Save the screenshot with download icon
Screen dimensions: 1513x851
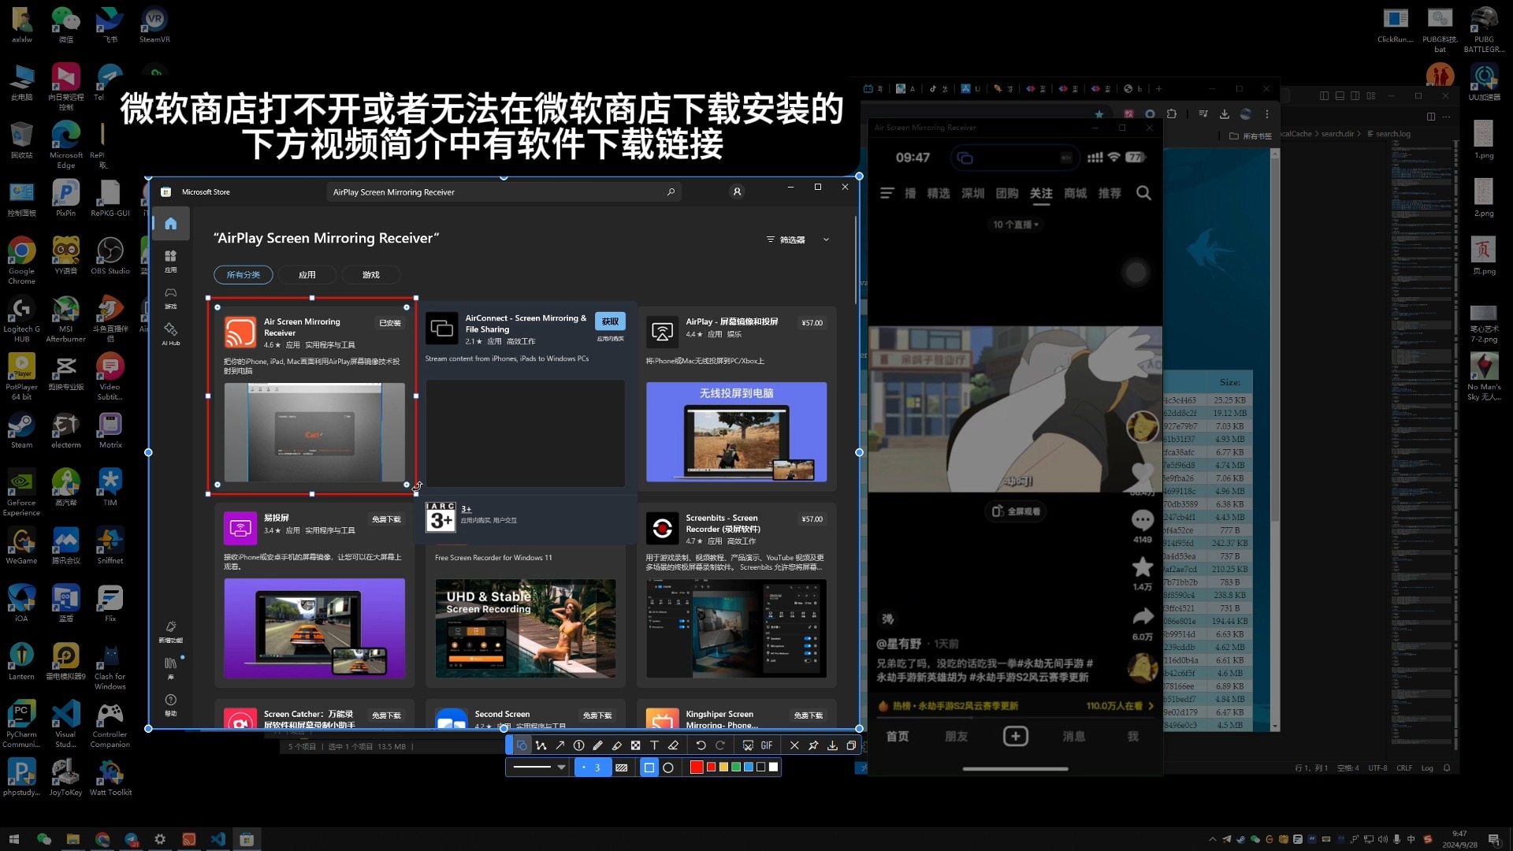[x=832, y=745]
